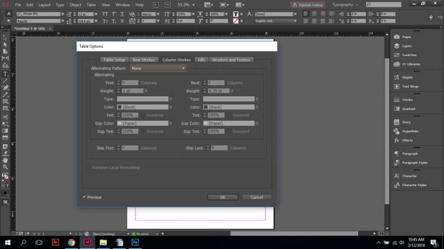Viewport: 444px width, 249px height.
Task: Open the Pages panel
Action: click(408, 37)
